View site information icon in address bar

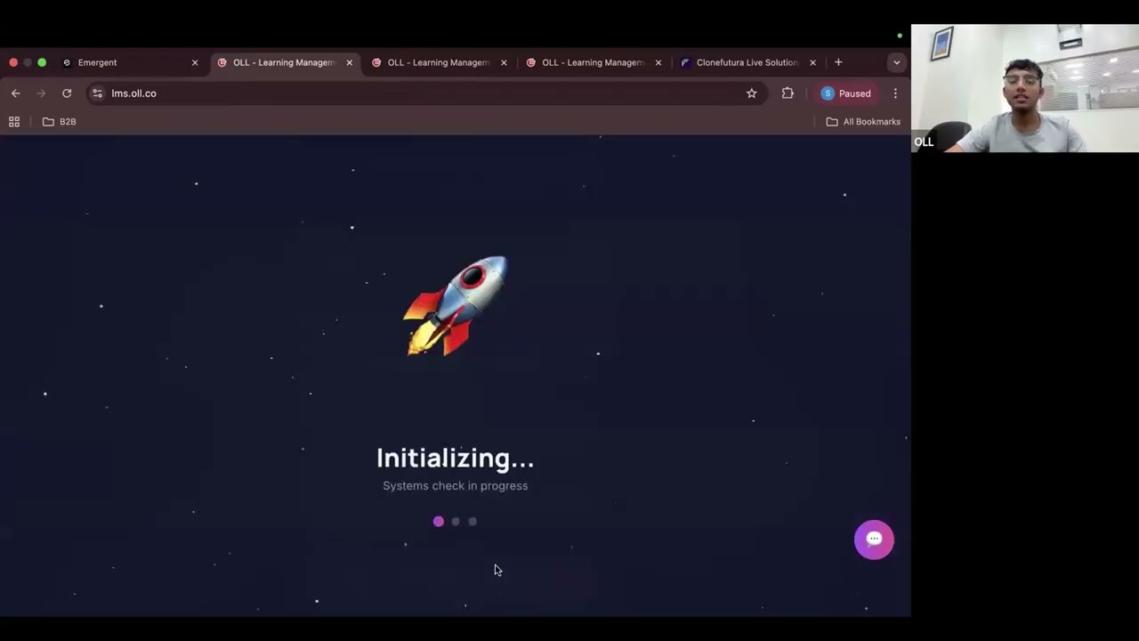[97, 93]
